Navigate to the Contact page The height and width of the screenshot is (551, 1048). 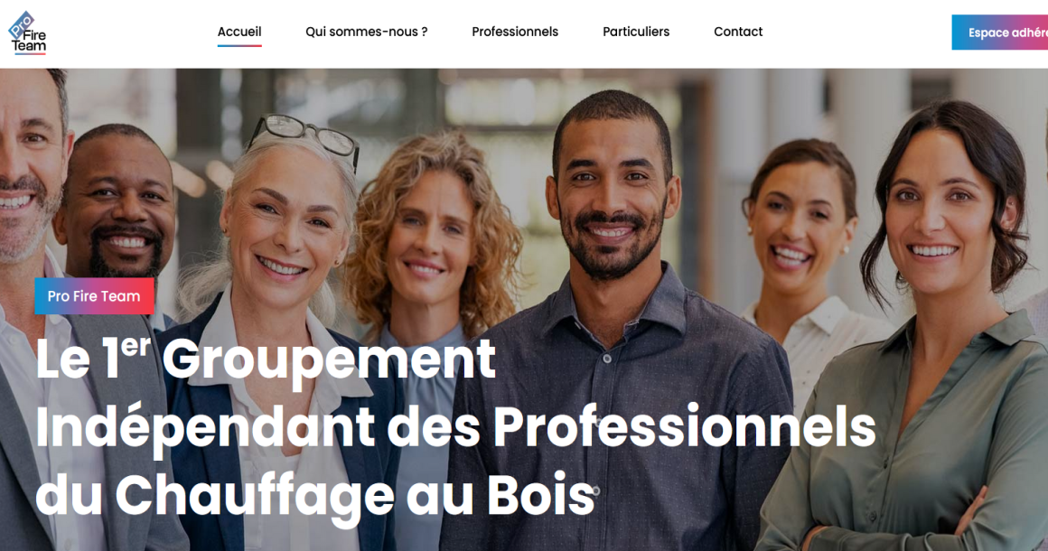click(738, 32)
